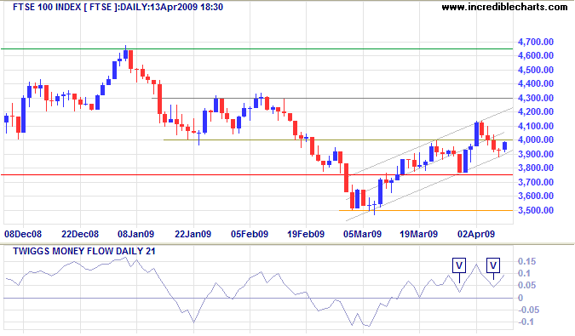Click the 19Mar09 date label
575x336 pixels.
click(x=419, y=234)
